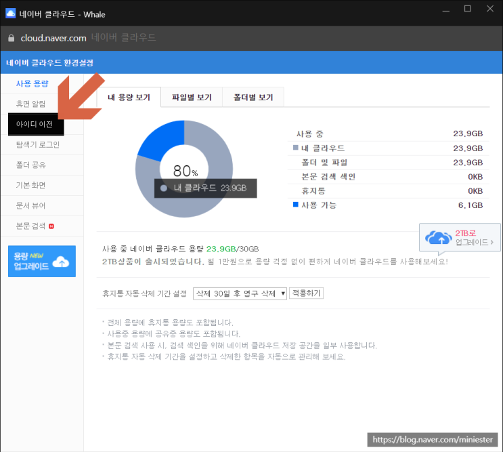Click the cloud icon on 용량 업그레이드 button
503x452 pixels.
[61, 262]
